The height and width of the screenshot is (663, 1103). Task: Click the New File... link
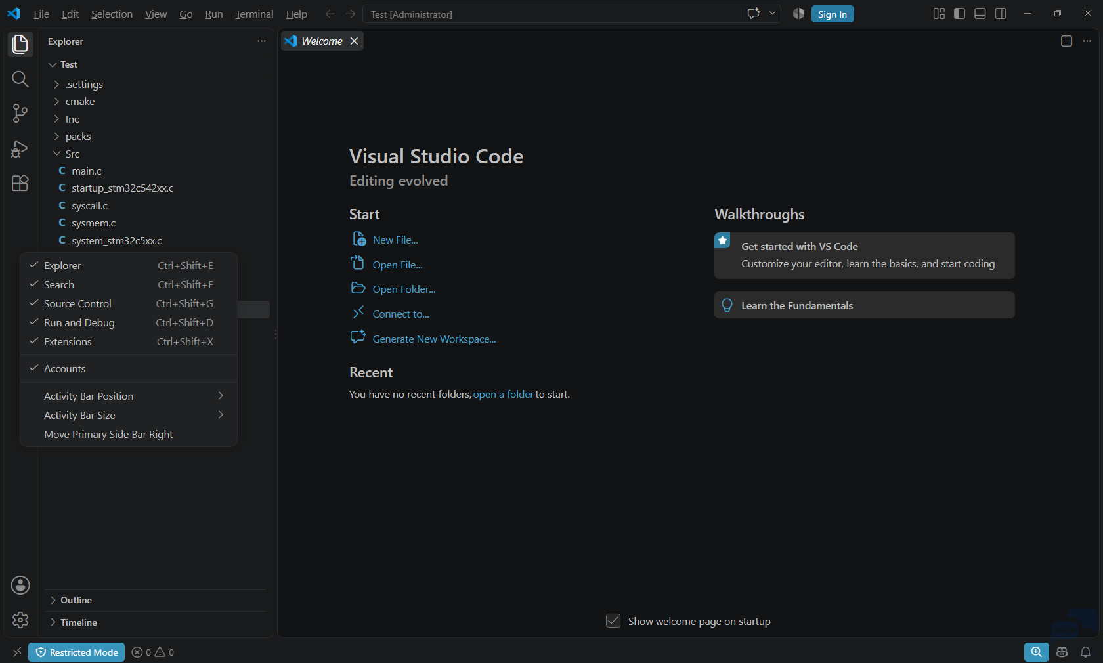[x=395, y=240]
